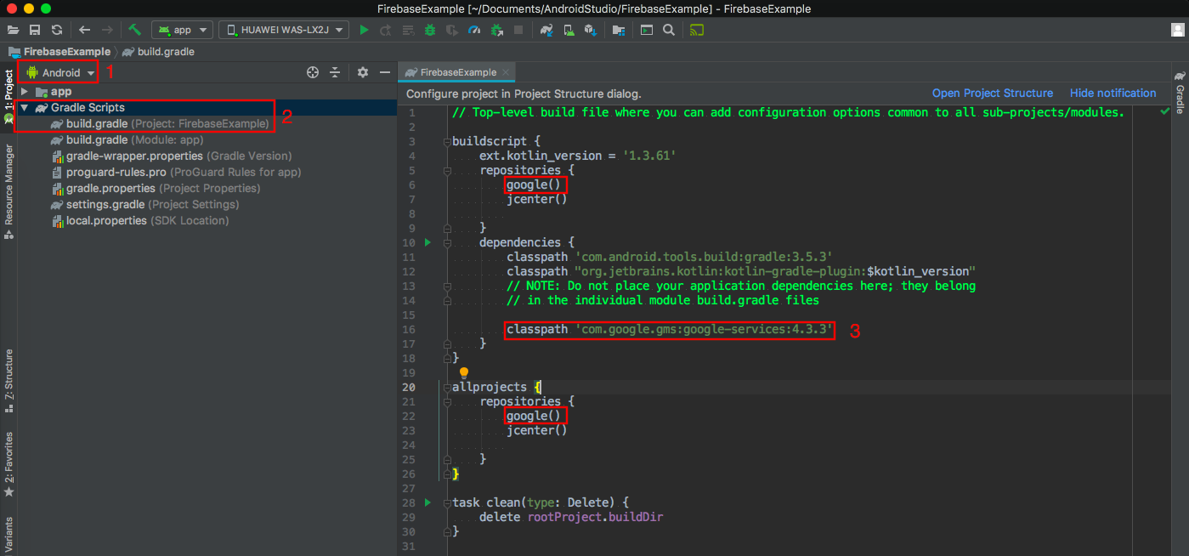1189x556 pixels.
Task: Save all files with the save icon
Action: (34, 29)
